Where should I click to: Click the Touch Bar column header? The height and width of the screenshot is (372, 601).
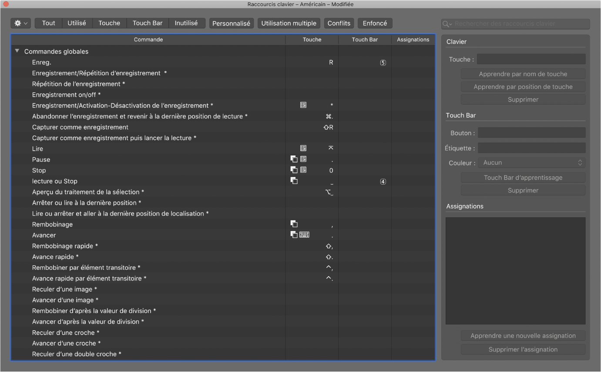[x=365, y=40]
